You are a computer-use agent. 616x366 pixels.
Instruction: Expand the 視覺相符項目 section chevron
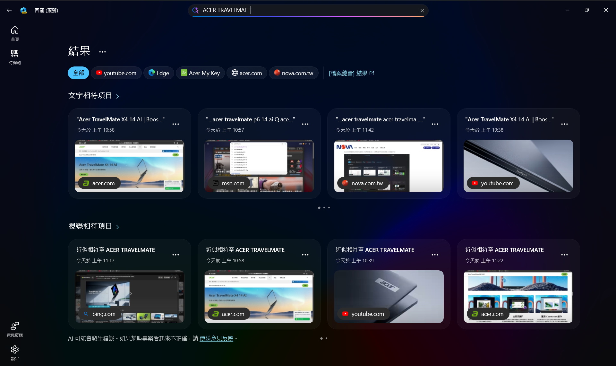pos(117,227)
